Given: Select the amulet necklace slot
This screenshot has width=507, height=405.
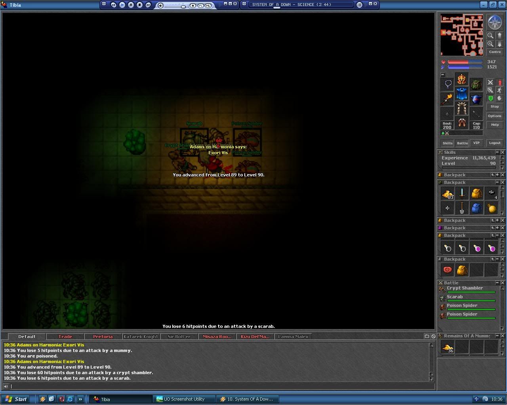Looking at the screenshot, I should coord(447,84).
